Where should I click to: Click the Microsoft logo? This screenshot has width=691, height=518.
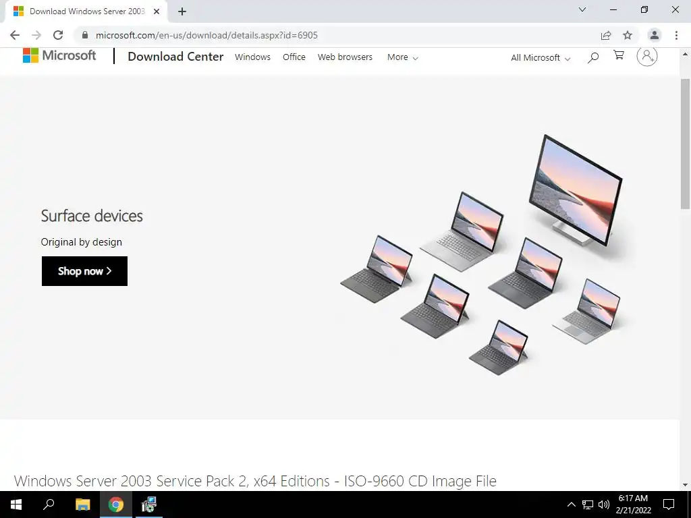(x=59, y=55)
